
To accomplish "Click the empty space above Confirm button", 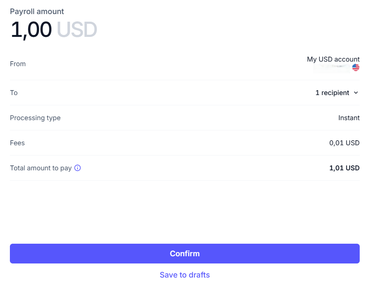I will (x=185, y=212).
